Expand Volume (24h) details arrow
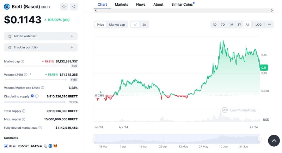Image resolution: width=282 pixels, height=153 pixels. 30,74
